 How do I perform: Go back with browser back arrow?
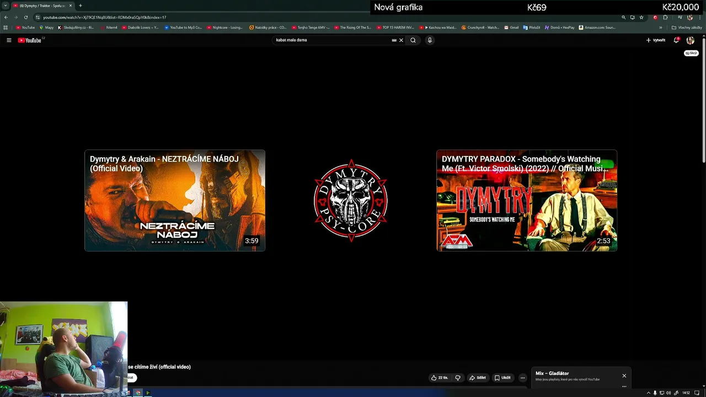click(x=6, y=17)
